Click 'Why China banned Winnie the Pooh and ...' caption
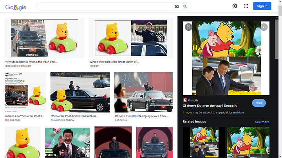 31,62
